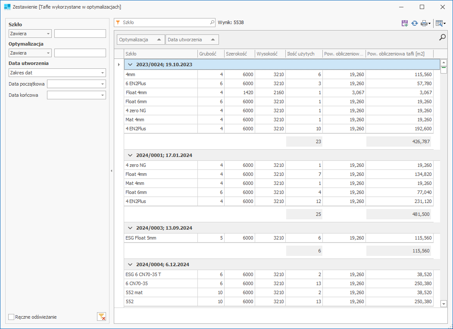453x329 pixels.
Task: Collapse the left filter panel splitter arrow
Action: pos(111,171)
